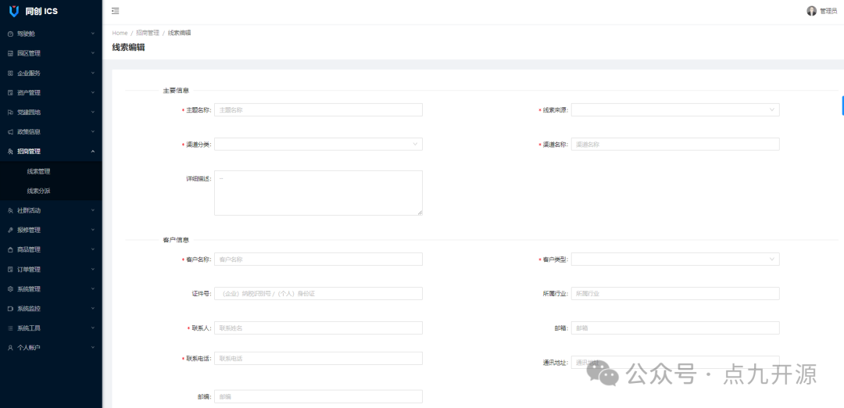844x408 pixels.
Task: Click the 驾驶舱 dashboard gauge icon
Action: point(10,34)
